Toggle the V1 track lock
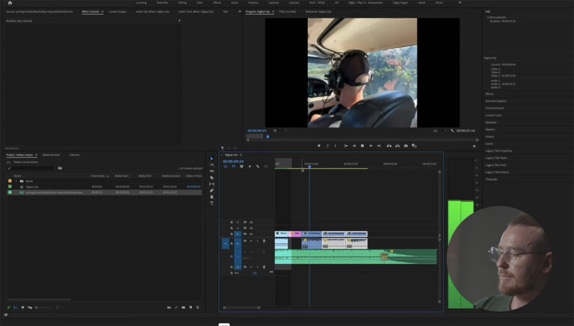Screen dimensions: 574x326 (x=232, y=234)
